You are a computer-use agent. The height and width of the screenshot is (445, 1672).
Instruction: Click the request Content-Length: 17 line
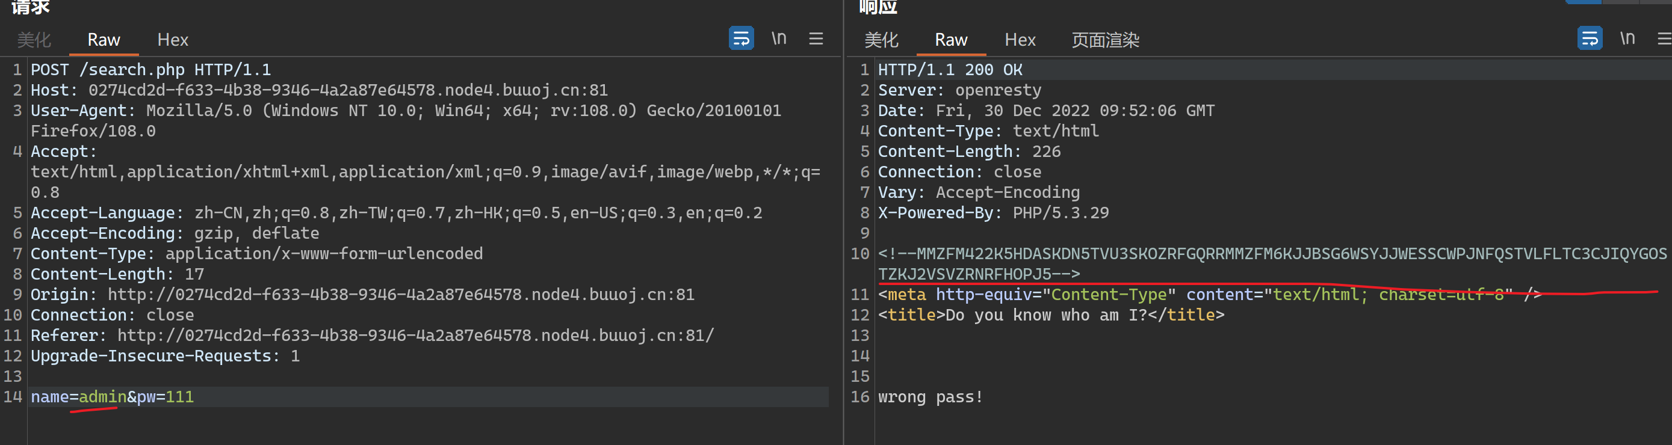coord(117,274)
